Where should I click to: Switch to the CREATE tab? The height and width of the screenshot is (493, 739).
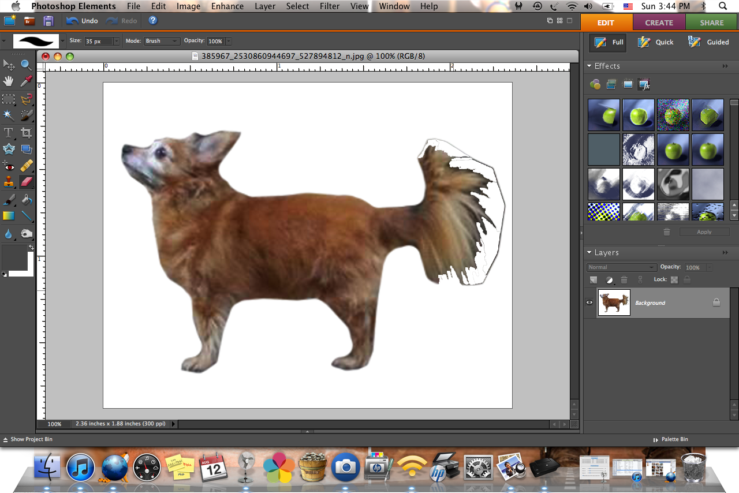659,23
